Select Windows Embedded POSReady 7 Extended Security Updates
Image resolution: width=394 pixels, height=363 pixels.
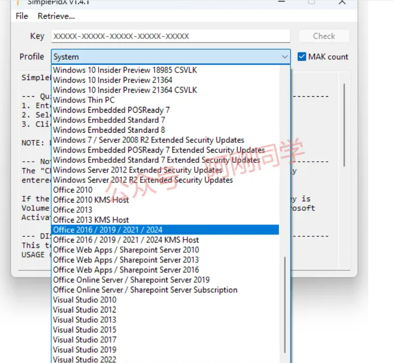point(165,150)
